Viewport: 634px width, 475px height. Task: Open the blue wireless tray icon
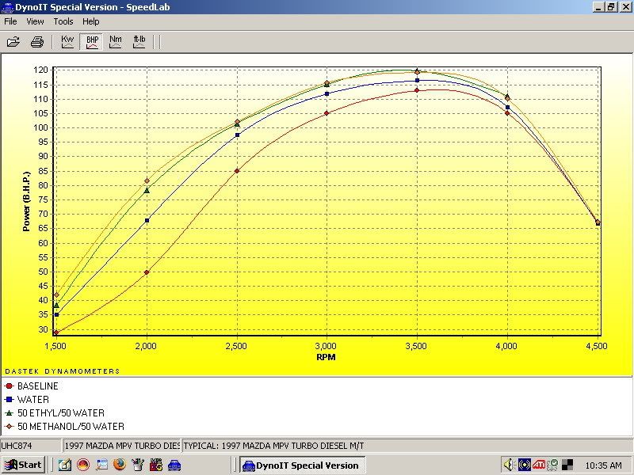(525, 465)
